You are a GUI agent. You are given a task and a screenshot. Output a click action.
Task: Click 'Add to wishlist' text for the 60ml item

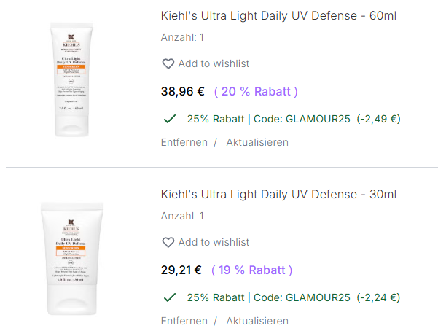click(x=214, y=64)
